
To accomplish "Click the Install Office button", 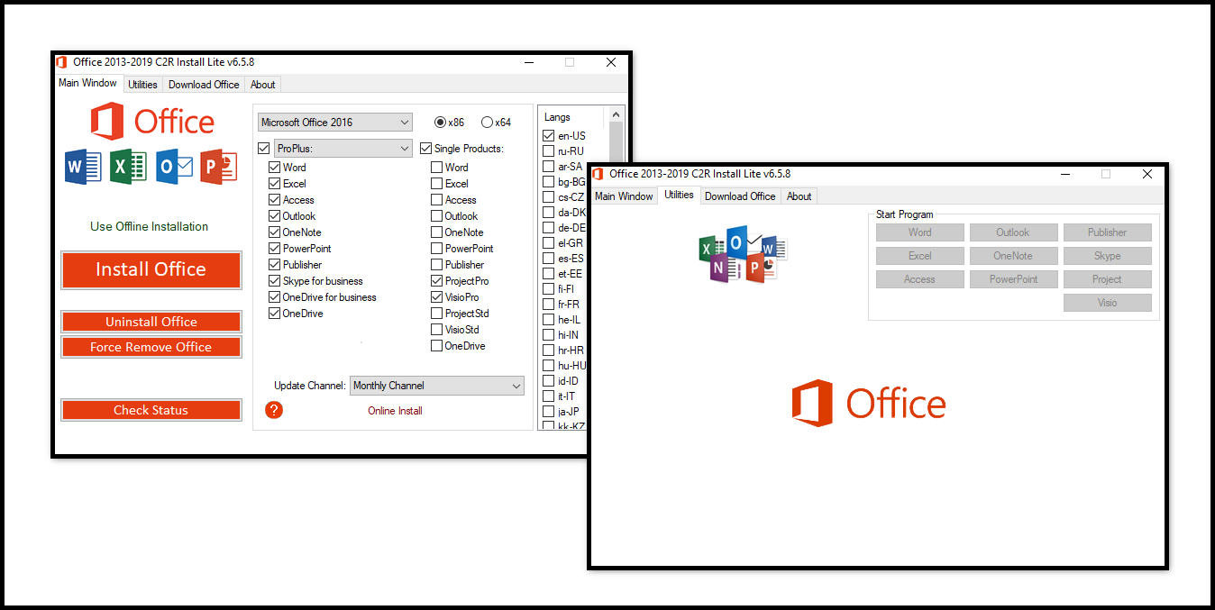I will tap(151, 269).
